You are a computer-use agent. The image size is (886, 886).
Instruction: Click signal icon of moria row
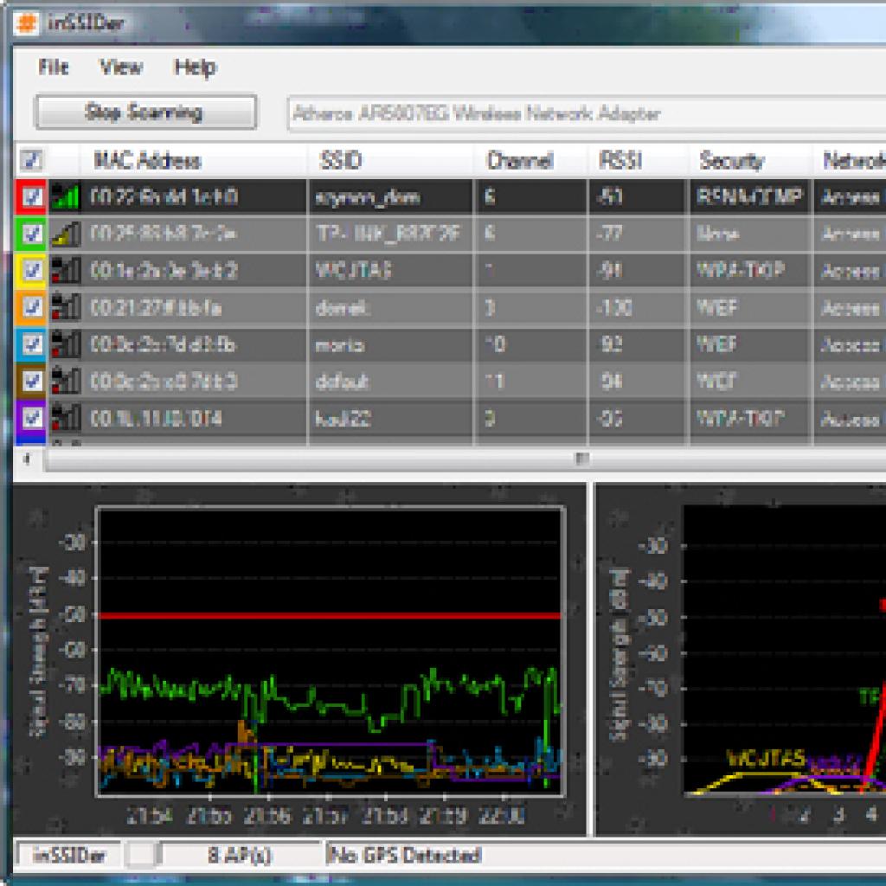[x=65, y=344]
